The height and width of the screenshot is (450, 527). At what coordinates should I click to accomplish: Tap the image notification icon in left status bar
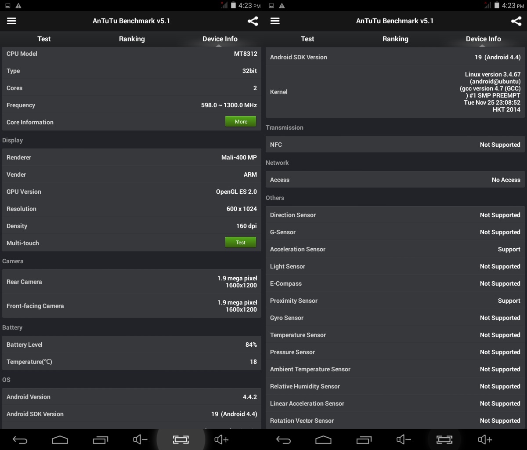[7, 6]
